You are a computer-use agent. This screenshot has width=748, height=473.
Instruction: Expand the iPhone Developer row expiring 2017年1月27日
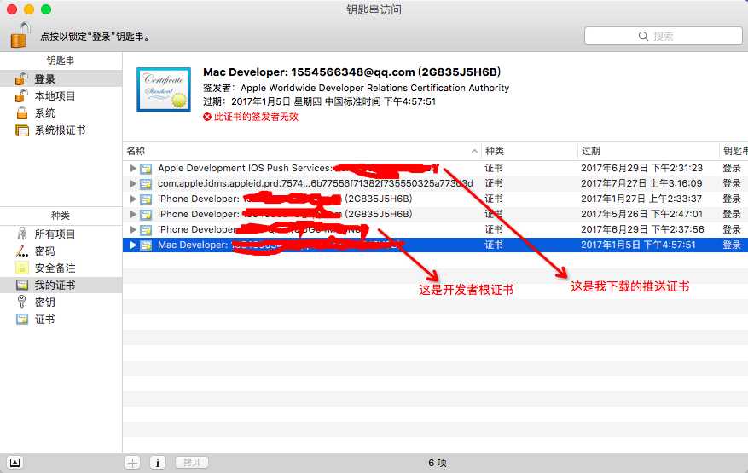tap(133, 199)
